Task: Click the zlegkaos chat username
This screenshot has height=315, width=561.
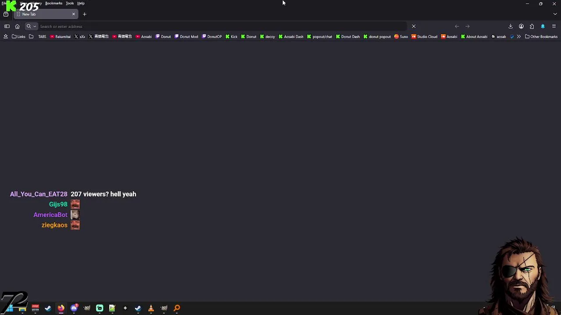Action: click(54, 225)
